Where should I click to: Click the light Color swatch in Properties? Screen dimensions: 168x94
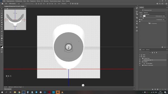[x=144, y=16]
